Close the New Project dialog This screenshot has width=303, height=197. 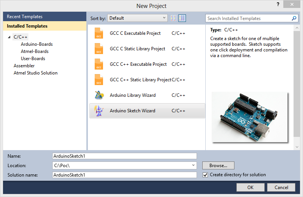tap(292, 4)
